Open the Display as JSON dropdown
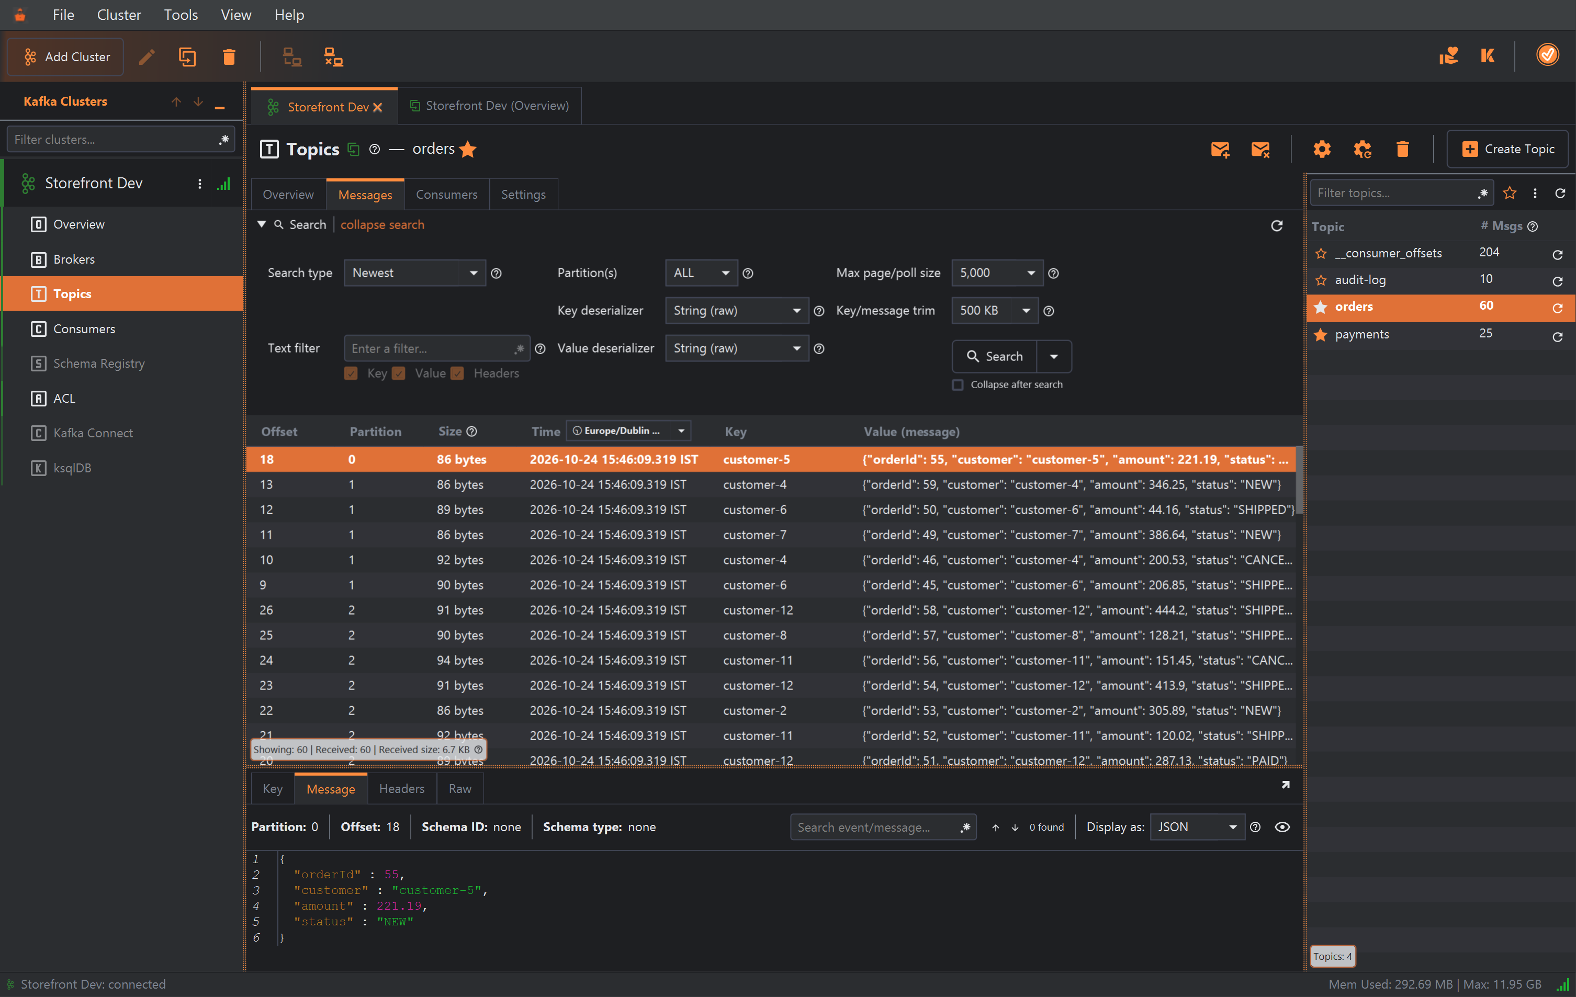Viewport: 1576px width, 997px height. click(x=1197, y=827)
